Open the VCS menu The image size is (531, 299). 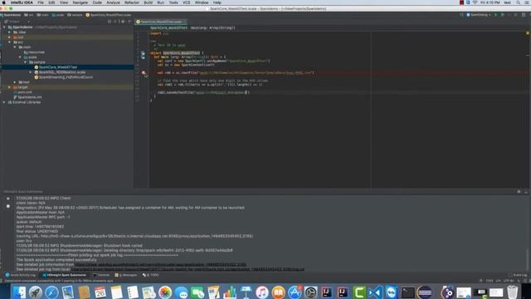[186, 2]
